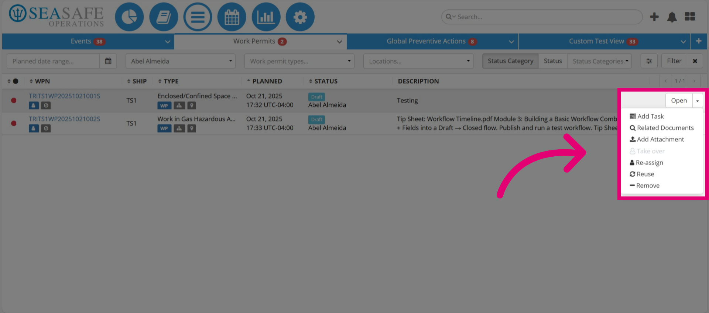709x313 pixels.
Task: Open the list view circle icon
Action: coord(198,17)
